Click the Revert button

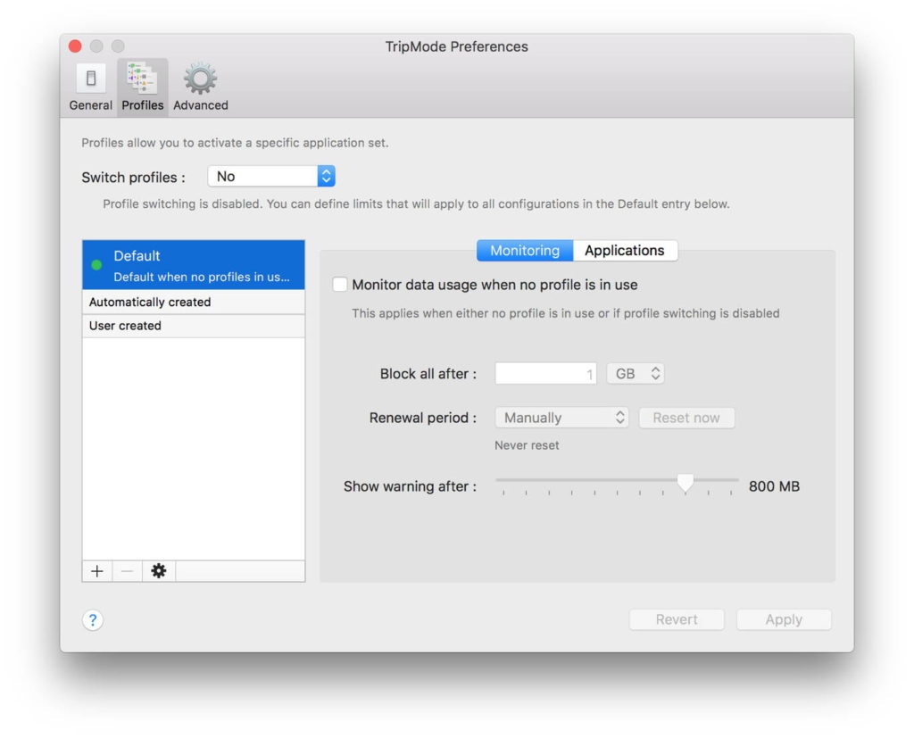677,619
